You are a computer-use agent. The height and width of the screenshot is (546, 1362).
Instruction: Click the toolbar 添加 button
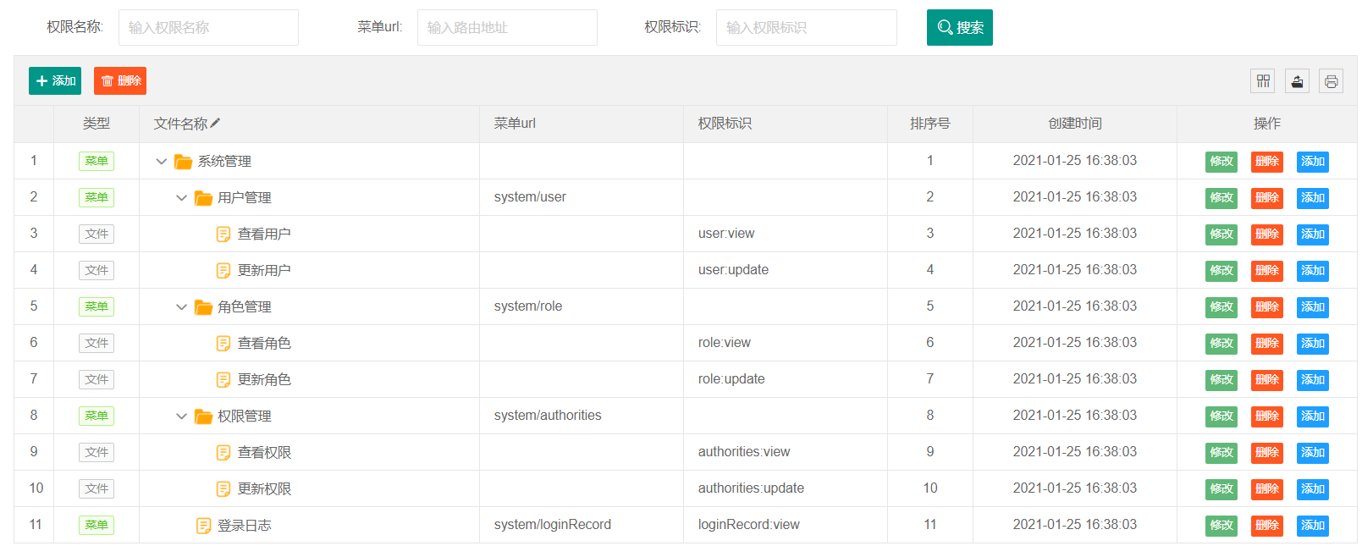click(55, 80)
